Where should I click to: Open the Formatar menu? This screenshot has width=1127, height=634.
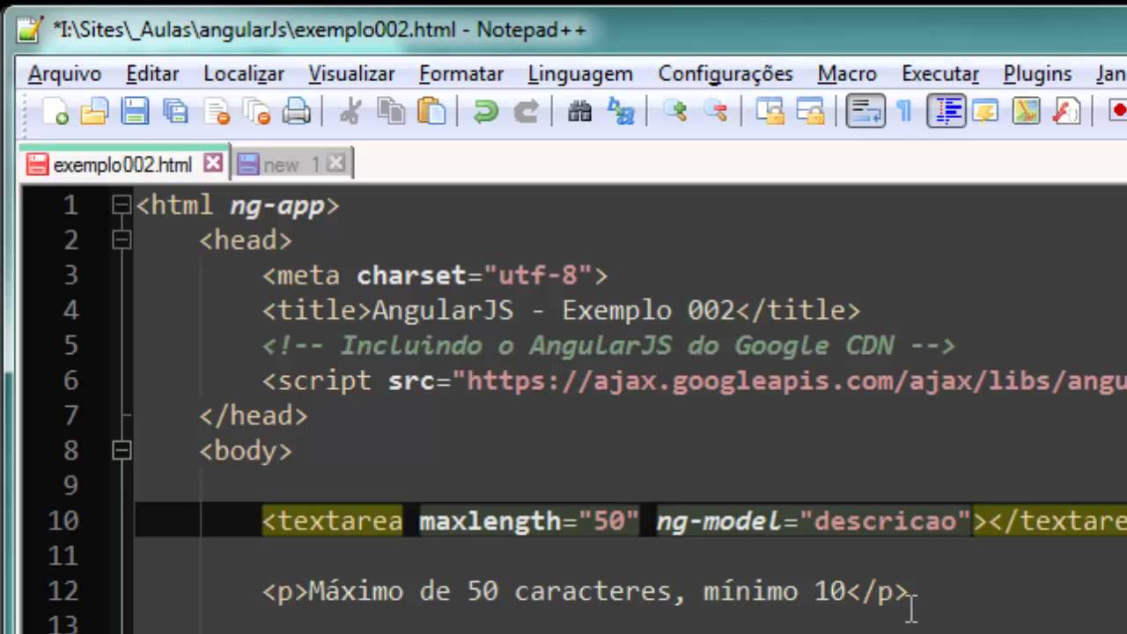[461, 74]
